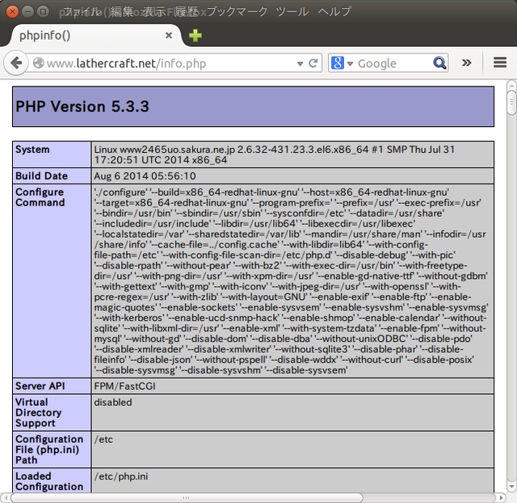The height and width of the screenshot is (503, 517).
Task: Open the ヘルプ menu
Action: [334, 11]
